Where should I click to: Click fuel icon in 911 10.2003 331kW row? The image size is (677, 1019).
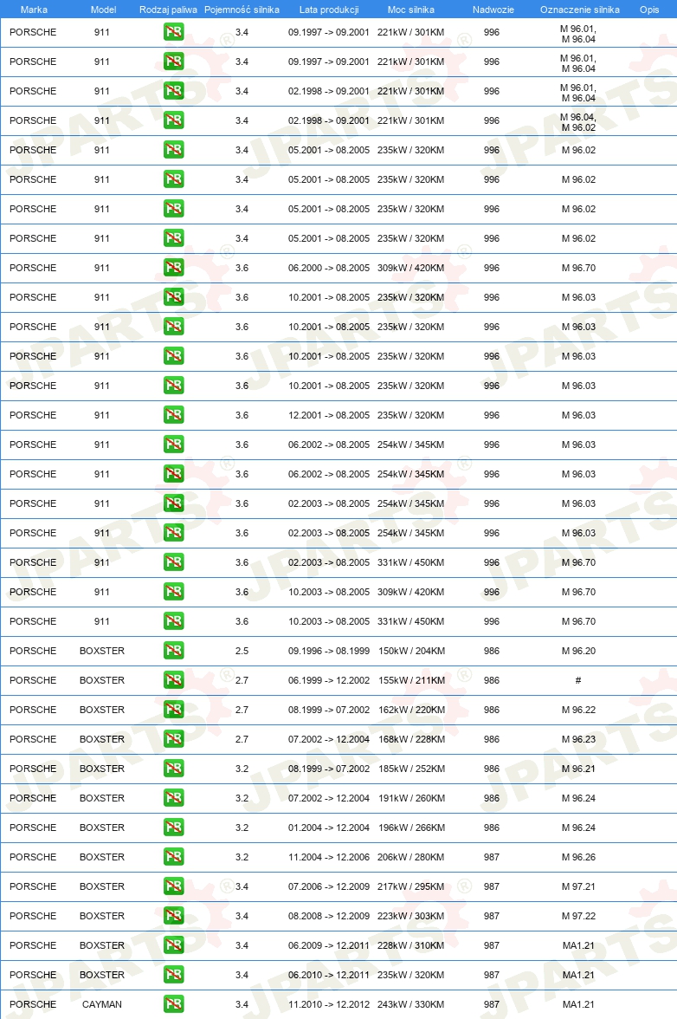coord(173,621)
